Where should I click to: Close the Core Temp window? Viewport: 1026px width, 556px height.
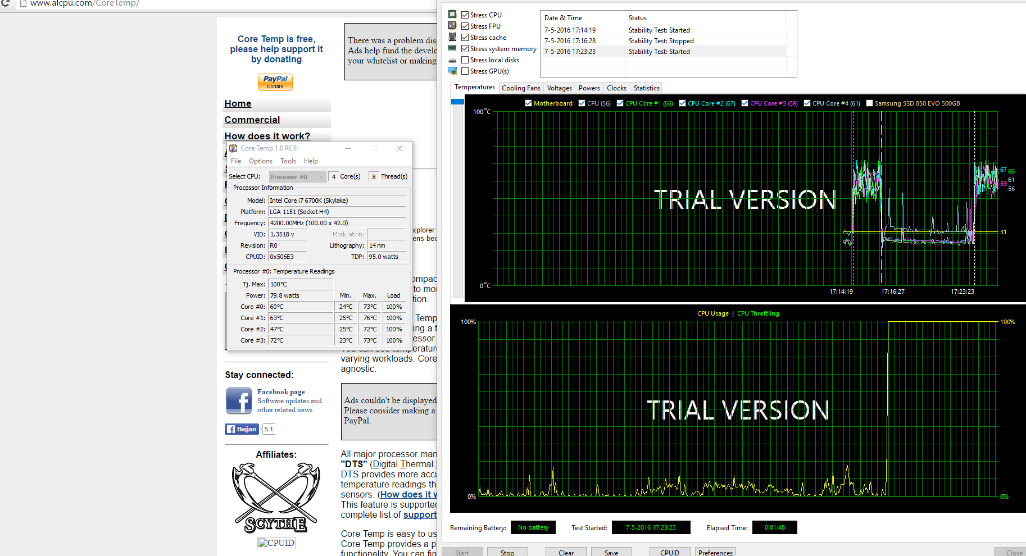point(399,148)
